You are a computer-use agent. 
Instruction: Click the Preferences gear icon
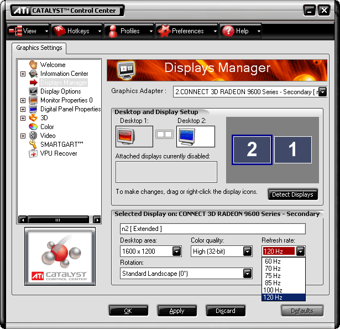pyautogui.click(x=164, y=31)
